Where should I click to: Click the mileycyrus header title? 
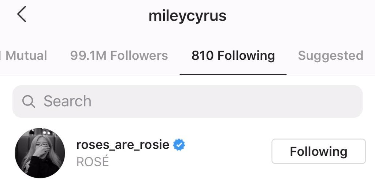(187, 16)
